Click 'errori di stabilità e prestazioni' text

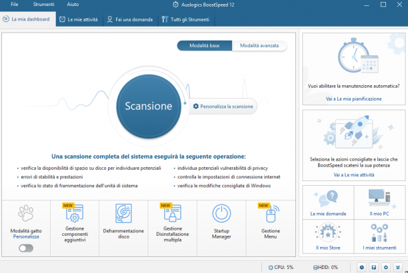[x=52, y=177]
